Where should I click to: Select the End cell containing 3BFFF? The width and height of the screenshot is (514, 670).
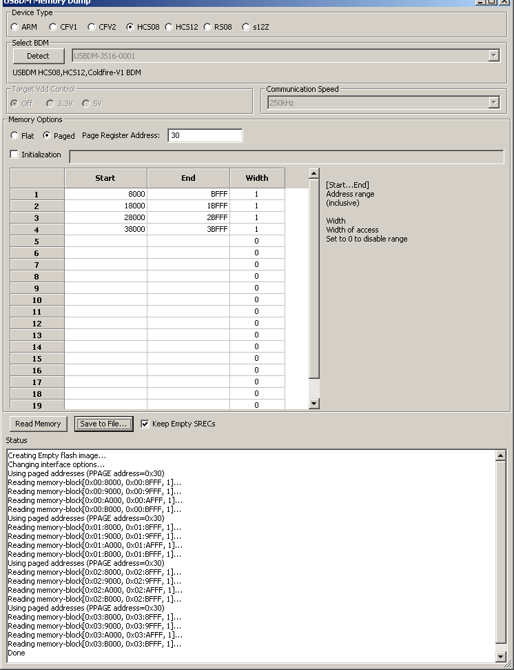click(x=189, y=230)
